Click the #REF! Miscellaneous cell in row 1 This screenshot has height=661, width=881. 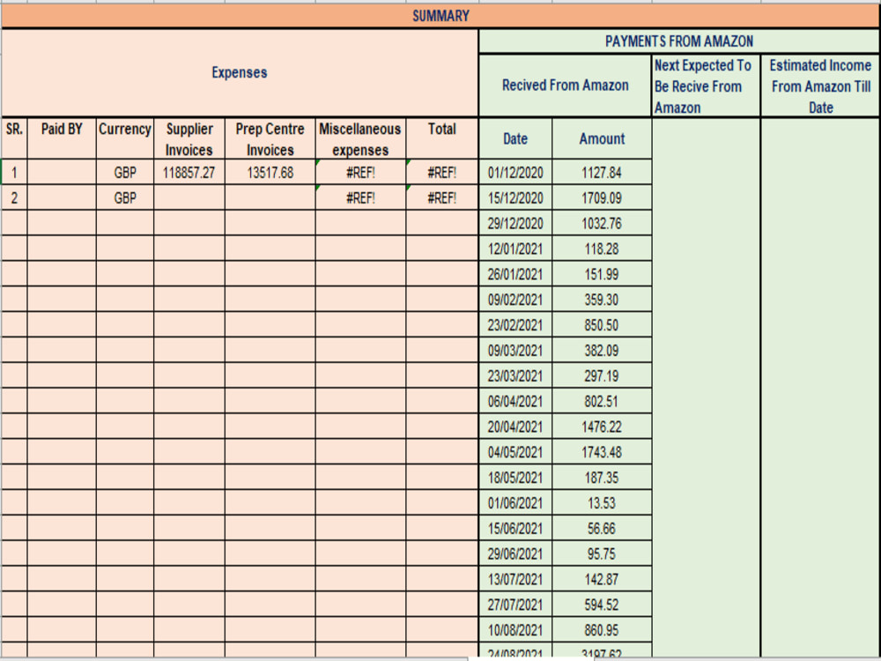point(360,172)
